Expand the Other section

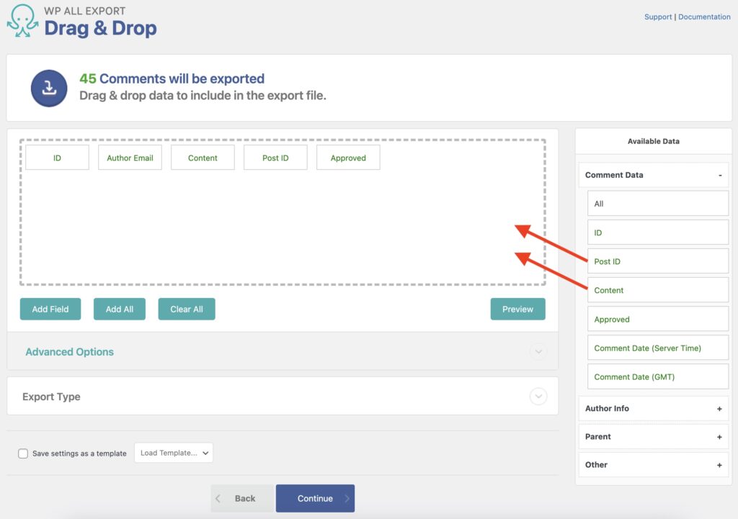tap(719, 464)
